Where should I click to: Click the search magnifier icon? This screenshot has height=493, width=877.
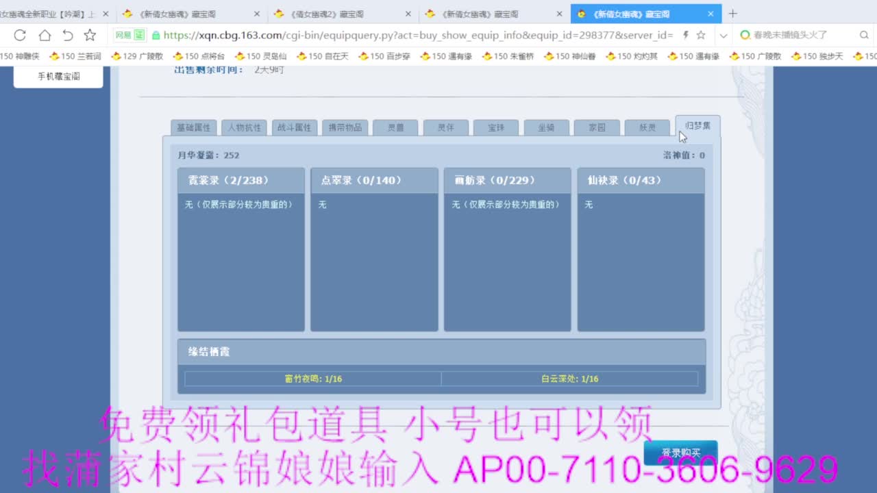pyautogui.click(x=864, y=34)
